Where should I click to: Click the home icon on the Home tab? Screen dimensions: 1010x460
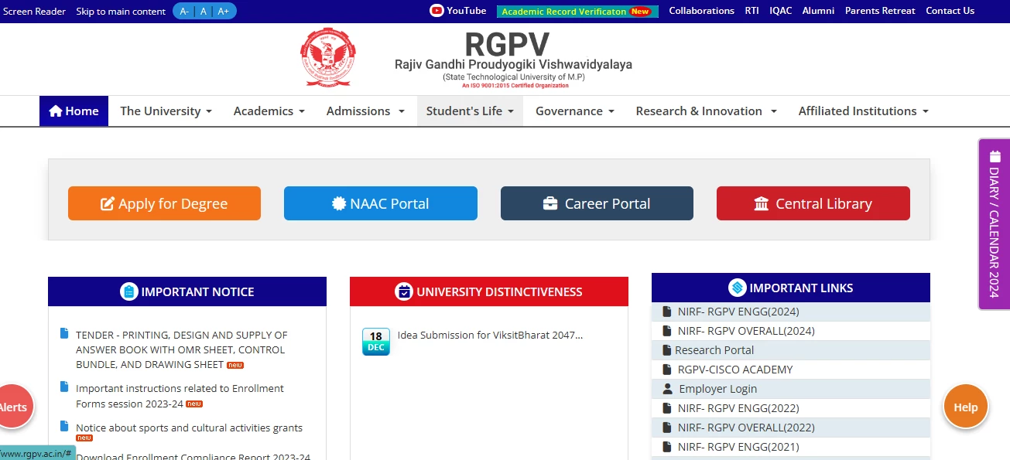[54, 111]
